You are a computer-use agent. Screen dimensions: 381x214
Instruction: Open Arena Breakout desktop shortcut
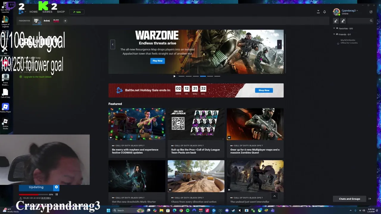(5, 80)
